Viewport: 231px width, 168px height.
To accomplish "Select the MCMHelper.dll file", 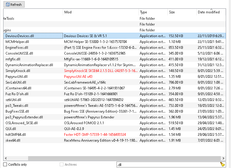I will click(17, 42).
